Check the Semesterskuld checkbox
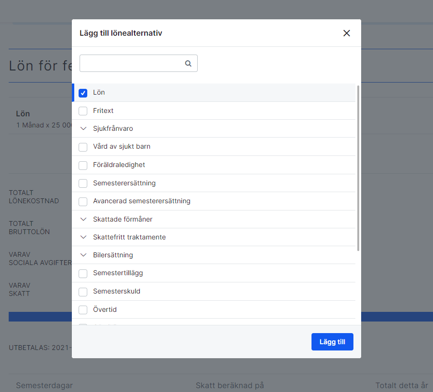 coord(83,292)
